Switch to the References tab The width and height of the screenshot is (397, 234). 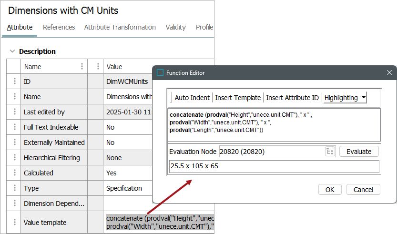59,27
